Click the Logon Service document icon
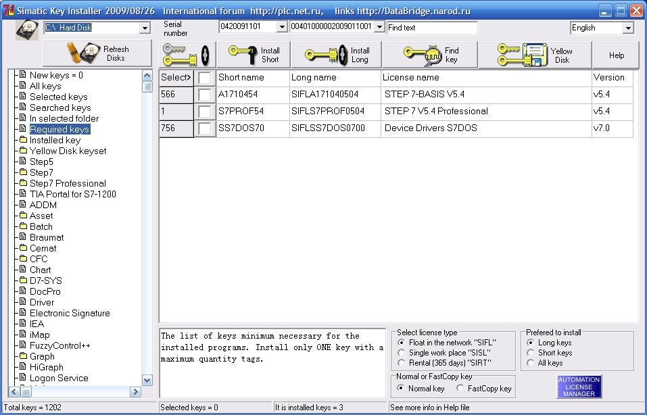Image resolution: width=647 pixels, height=415 pixels. click(x=23, y=377)
